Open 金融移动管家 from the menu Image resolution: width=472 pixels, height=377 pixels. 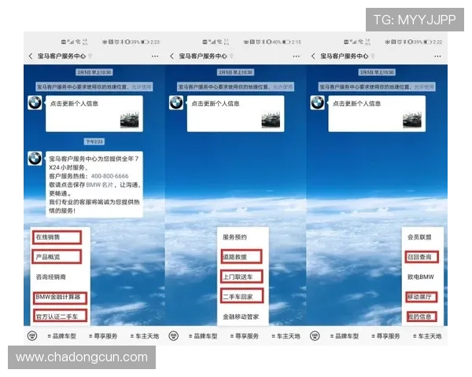(x=241, y=317)
